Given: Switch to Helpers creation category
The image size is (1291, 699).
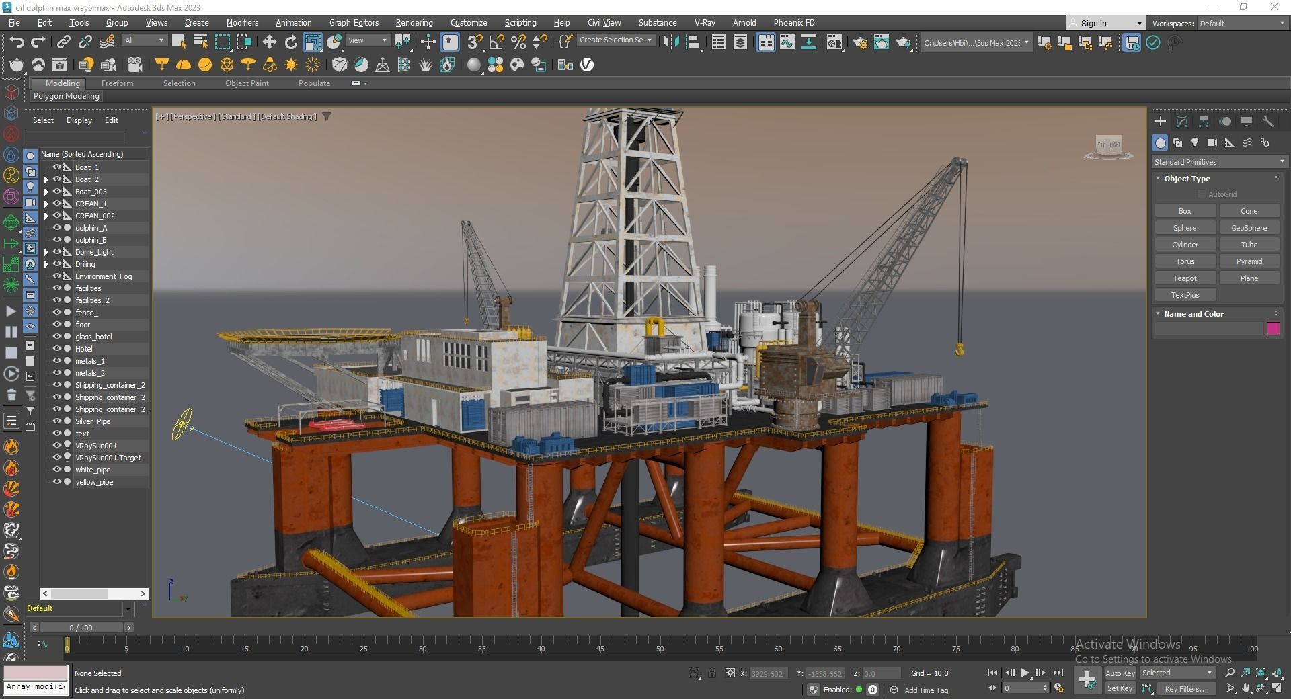Looking at the screenshot, I should click(x=1230, y=142).
